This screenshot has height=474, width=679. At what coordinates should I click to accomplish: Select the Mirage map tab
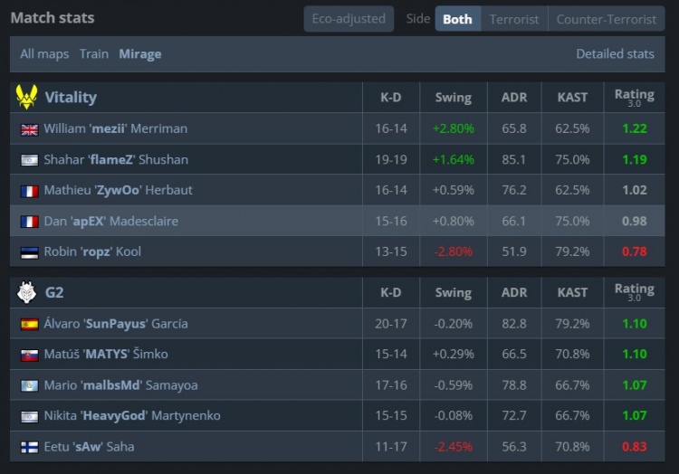[139, 54]
